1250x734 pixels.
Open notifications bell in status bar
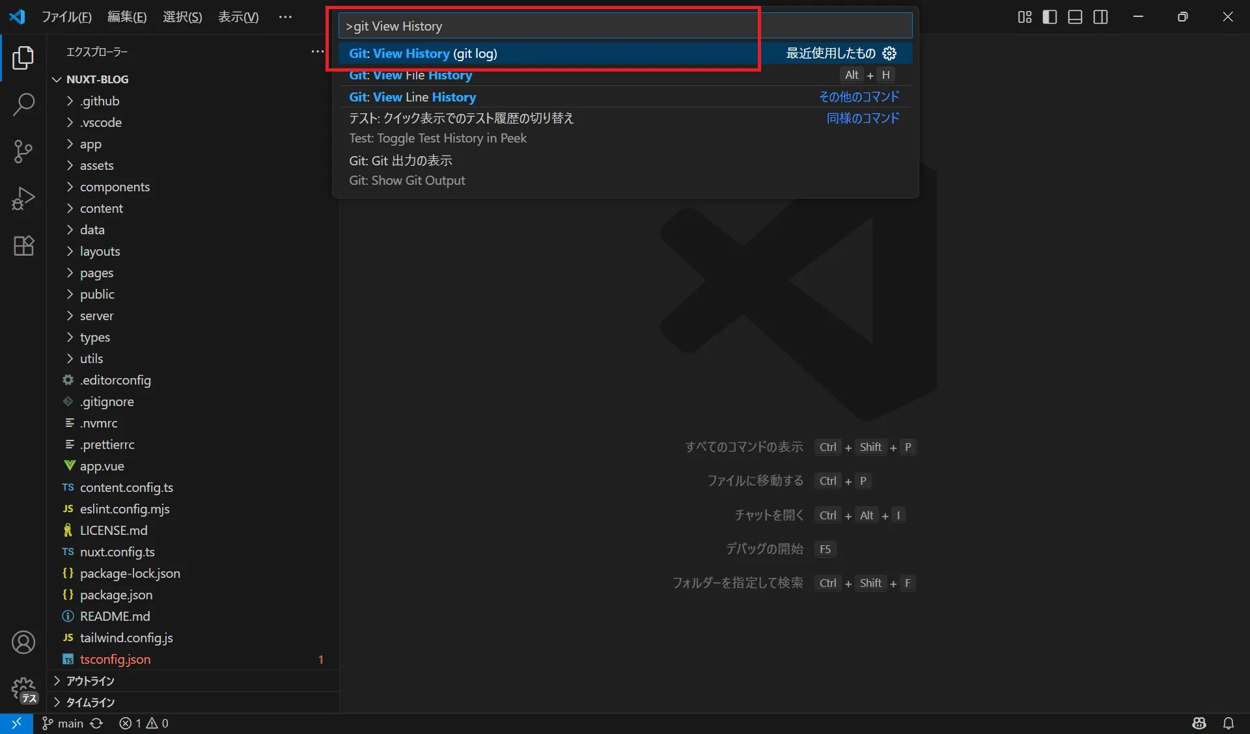pyautogui.click(x=1229, y=723)
